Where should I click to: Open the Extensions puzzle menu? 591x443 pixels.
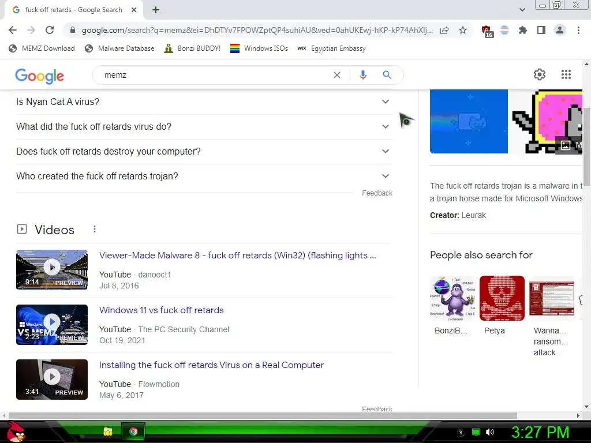coord(523,30)
